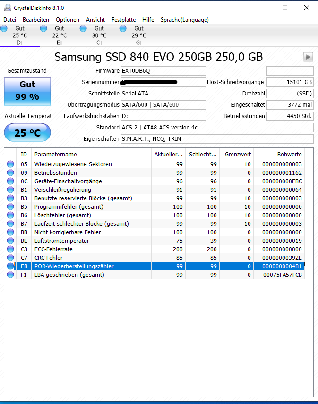Select row 'Geräte-Einschaltvorgänge'
The image size is (318, 404).
[x=155, y=181]
